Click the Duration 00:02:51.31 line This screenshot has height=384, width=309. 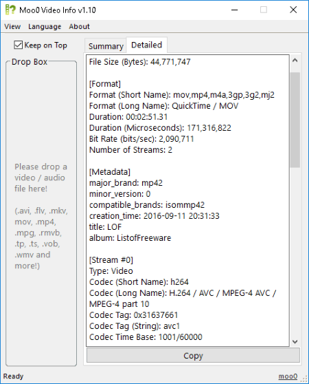pos(128,117)
